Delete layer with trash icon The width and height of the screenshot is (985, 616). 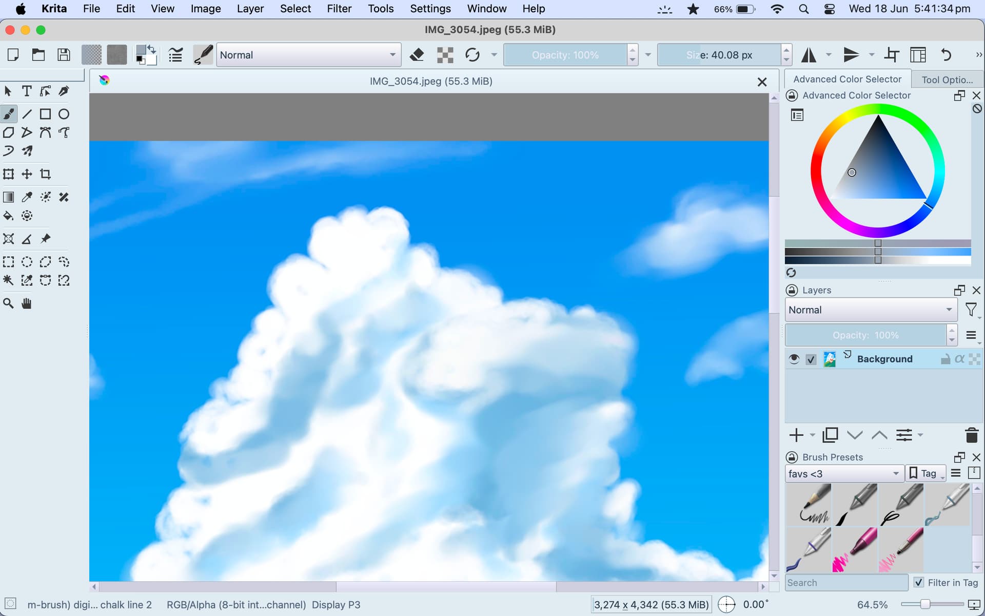971,435
